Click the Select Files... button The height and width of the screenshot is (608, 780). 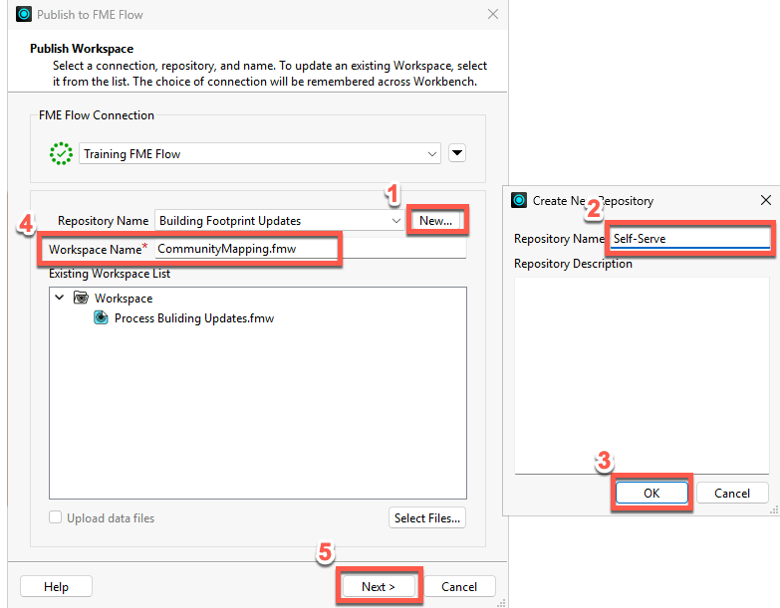pos(427,518)
